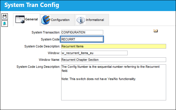Screen dimensions: 176x110
Task: Focus the System Code field containing RECURRT
Action: (x=82, y=39)
